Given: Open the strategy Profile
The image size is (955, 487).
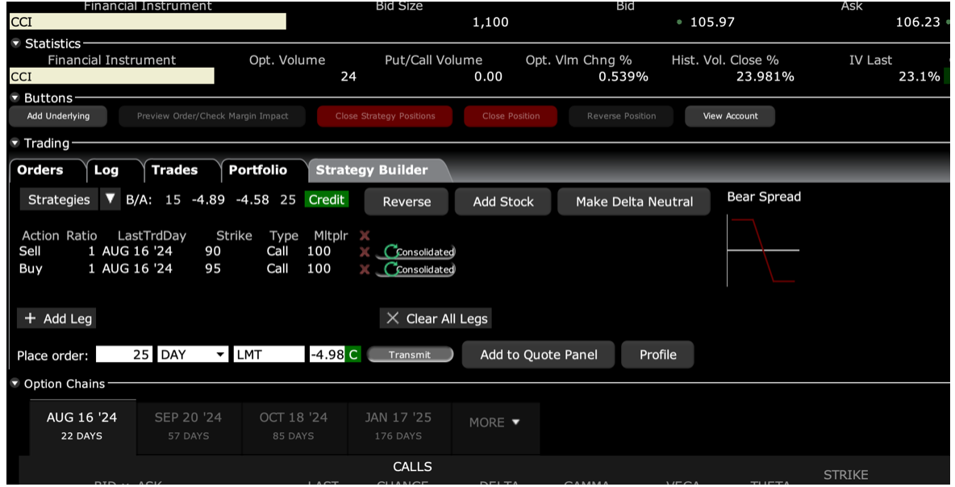Looking at the screenshot, I should point(658,354).
